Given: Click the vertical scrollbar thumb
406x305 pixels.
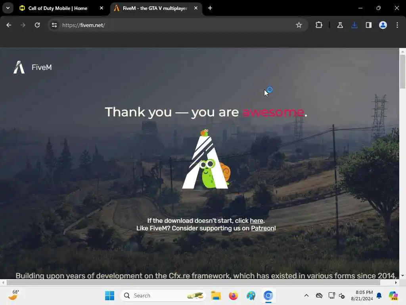Looking at the screenshot, I should [x=402, y=71].
